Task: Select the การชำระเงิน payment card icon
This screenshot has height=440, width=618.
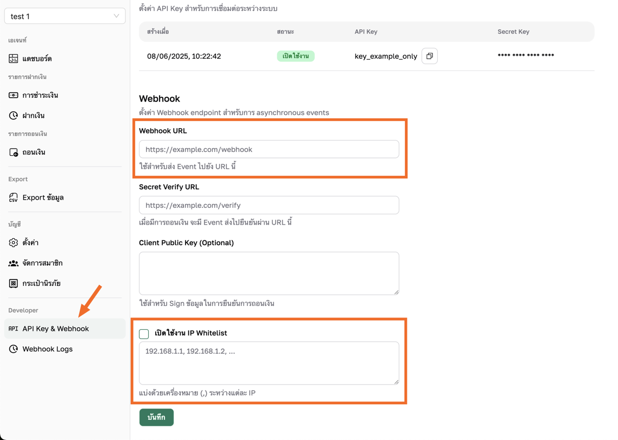Action: click(14, 95)
